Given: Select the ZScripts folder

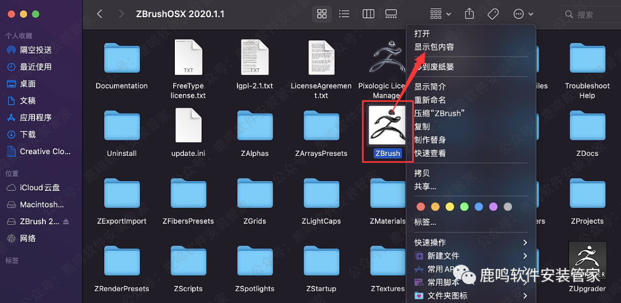Looking at the screenshot, I should click(x=188, y=262).
